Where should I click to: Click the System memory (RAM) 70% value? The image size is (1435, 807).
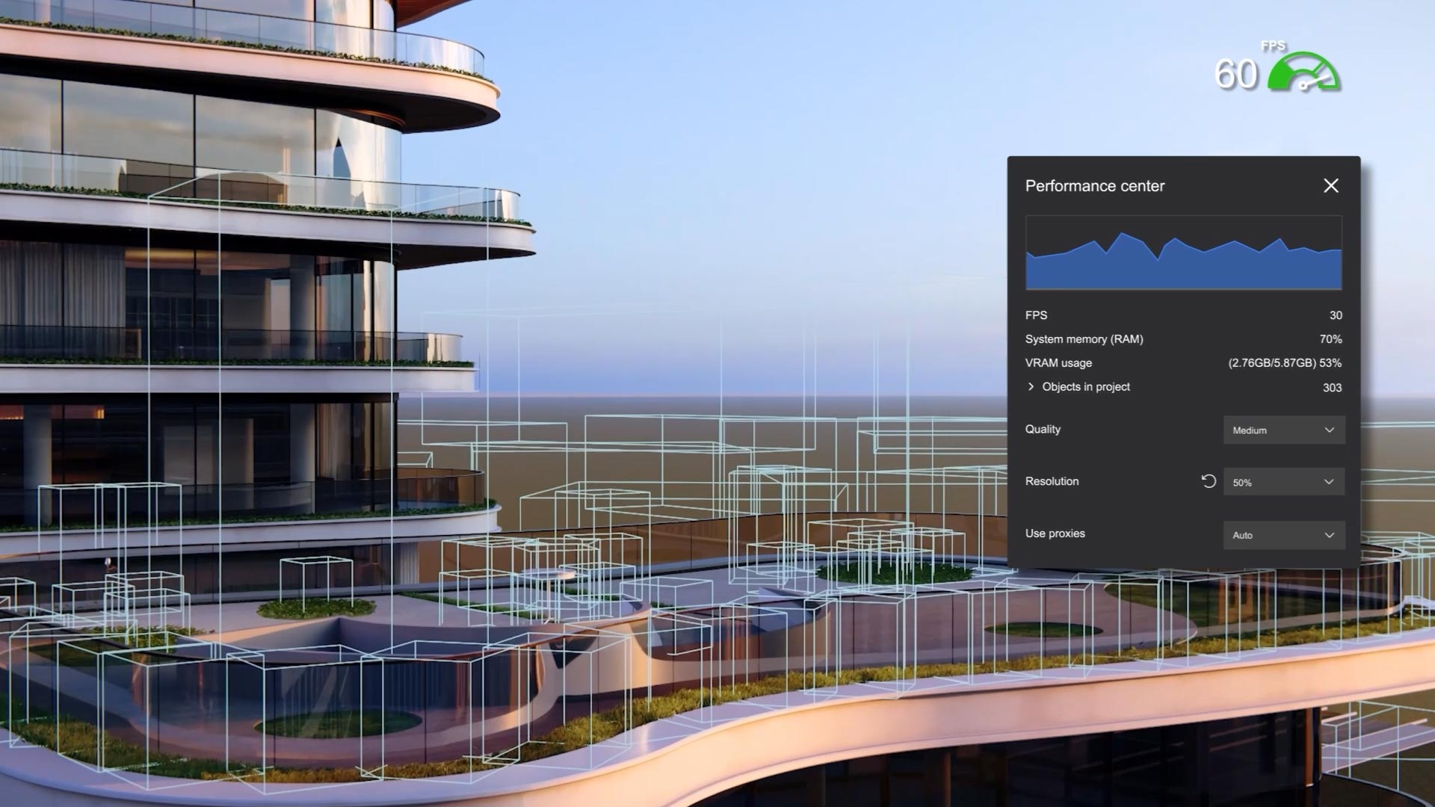click(1330, 338)
